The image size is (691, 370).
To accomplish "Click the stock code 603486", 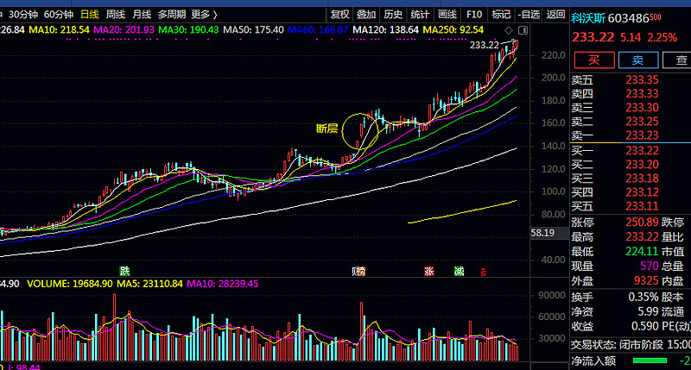I will 628,18.
